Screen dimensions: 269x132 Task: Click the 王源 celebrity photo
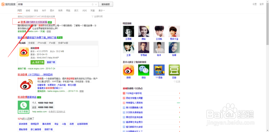point(129,48)
